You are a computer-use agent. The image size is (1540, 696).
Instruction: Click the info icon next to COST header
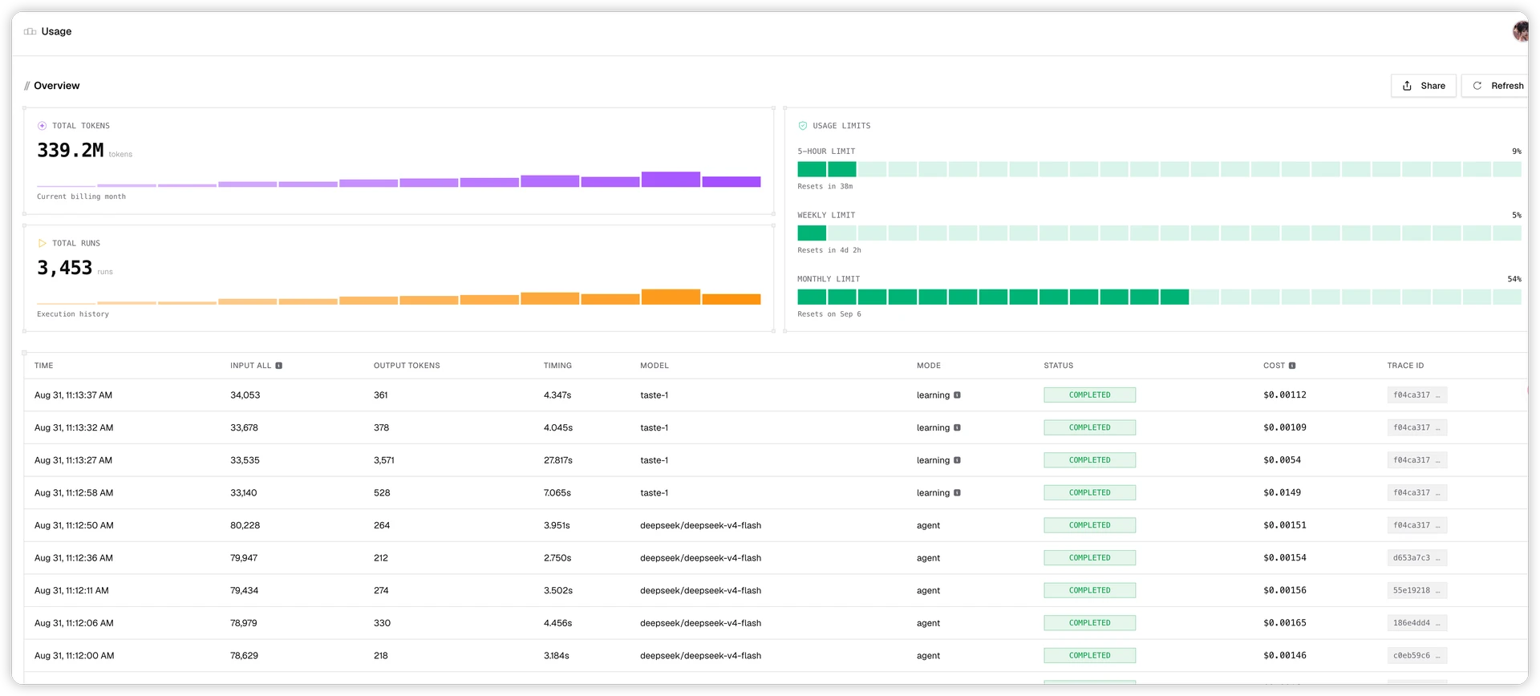pos(1292,366)
